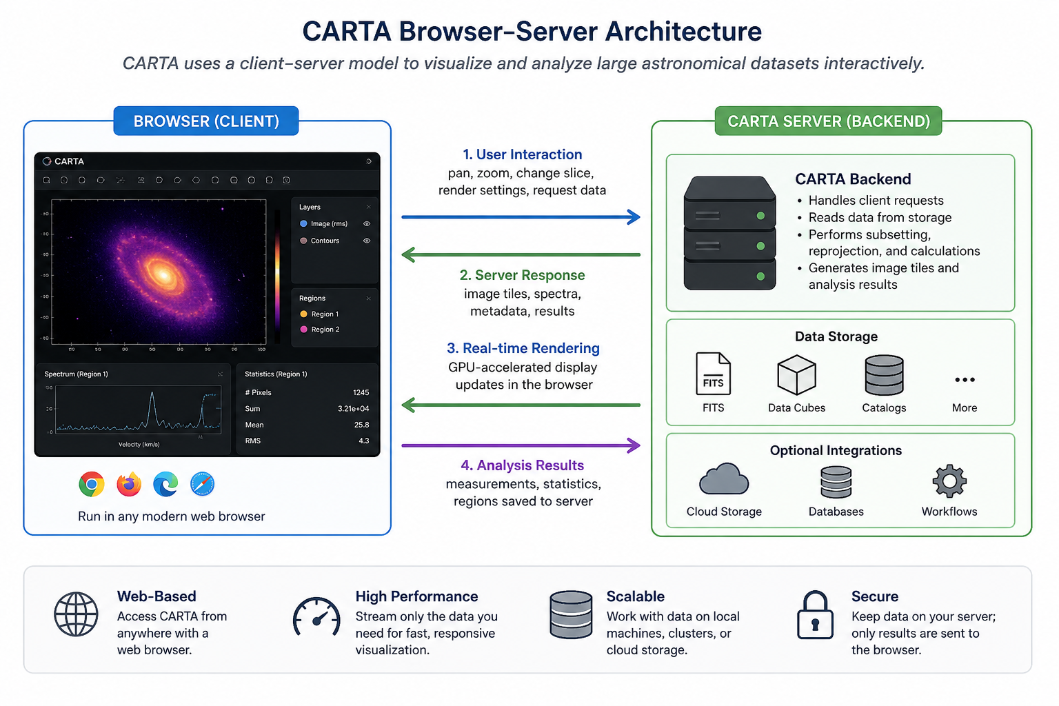The image size is (1059, 706).
Task: Click the 'Optional Integrations' heading
Action: (x=836, y=450)
